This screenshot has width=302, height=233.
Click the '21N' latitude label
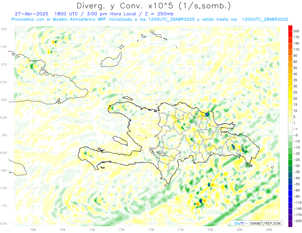coord(4,64)
